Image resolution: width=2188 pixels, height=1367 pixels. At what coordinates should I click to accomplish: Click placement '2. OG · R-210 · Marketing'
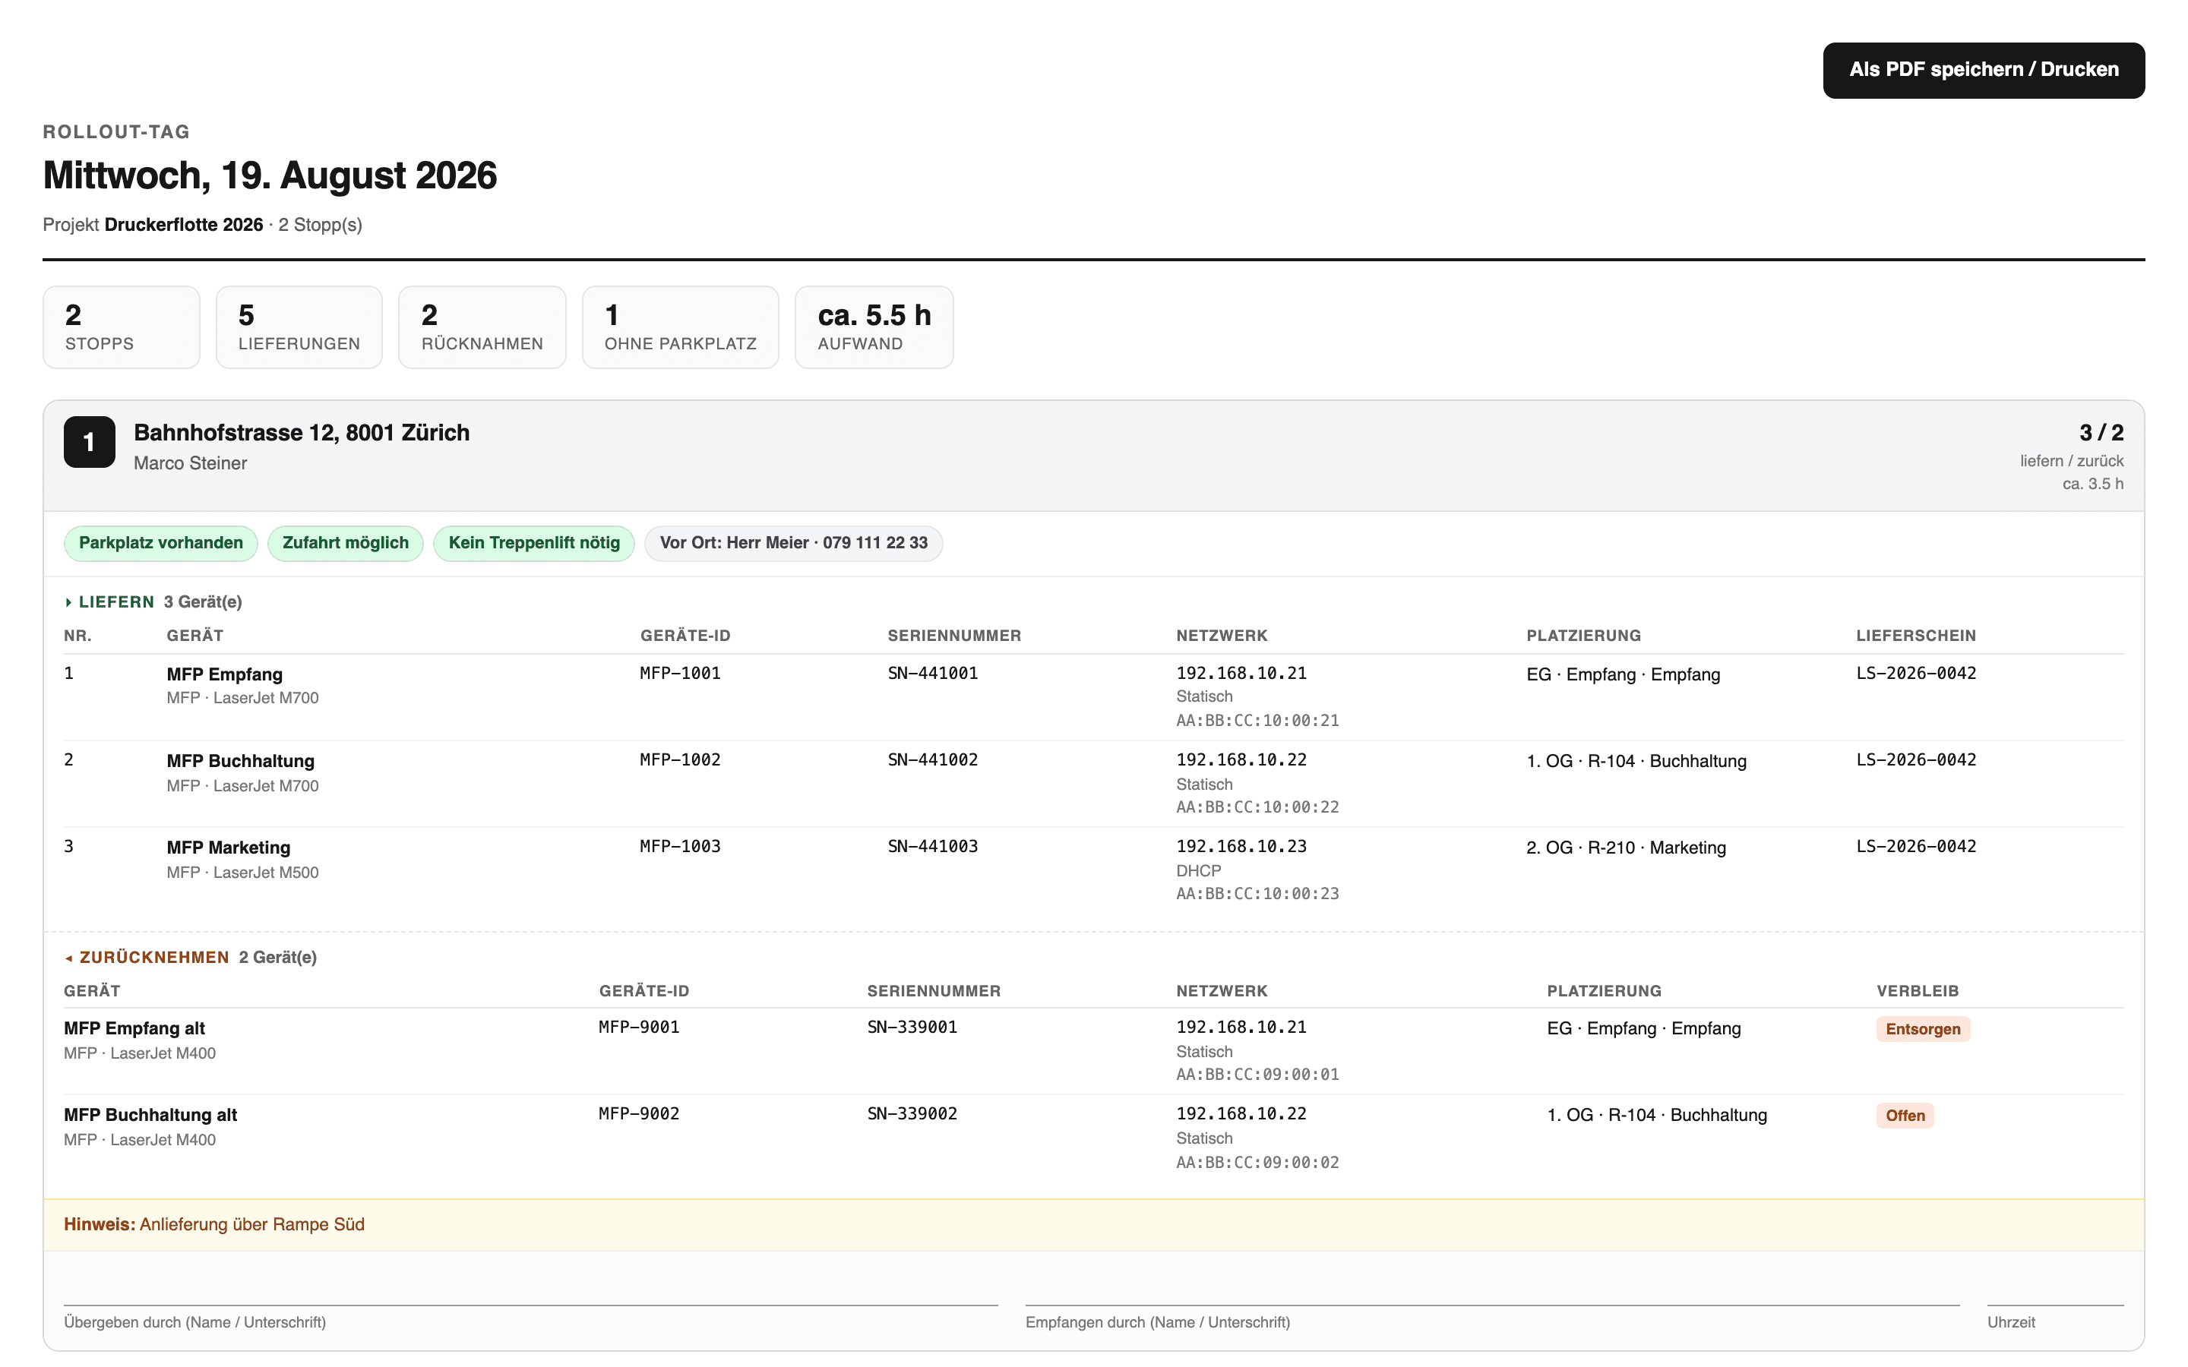[x=1626, y=848]
